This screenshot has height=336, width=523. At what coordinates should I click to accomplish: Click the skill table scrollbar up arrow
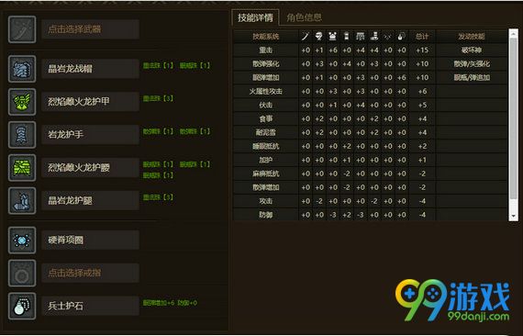tap(513, 33)
